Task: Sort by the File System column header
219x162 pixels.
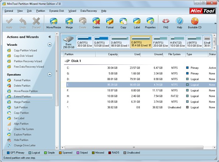Action: click(174, 54)
